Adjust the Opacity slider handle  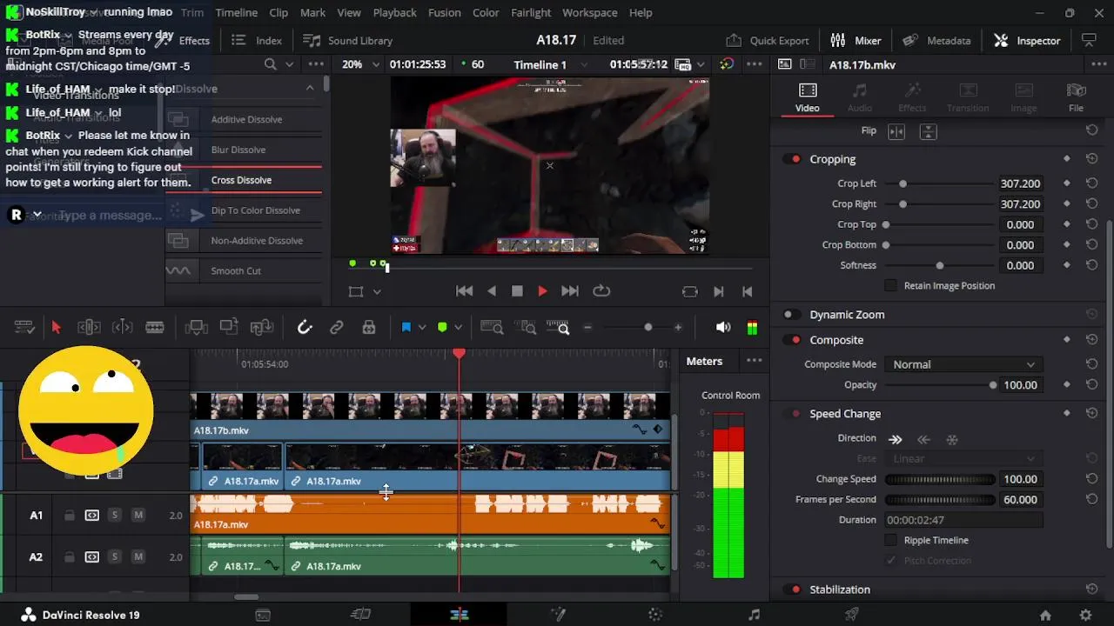tap(992, 385)
